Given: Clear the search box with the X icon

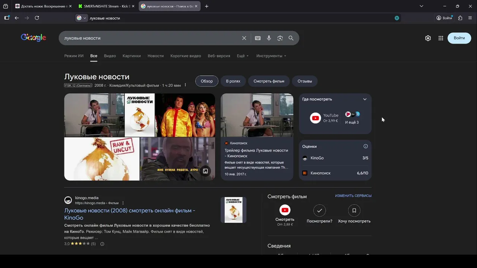Looking at the screenshot, I should [x=244, y=38].
